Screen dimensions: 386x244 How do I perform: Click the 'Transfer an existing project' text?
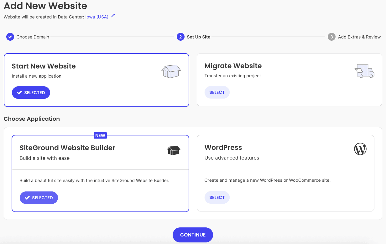point(233,76)
